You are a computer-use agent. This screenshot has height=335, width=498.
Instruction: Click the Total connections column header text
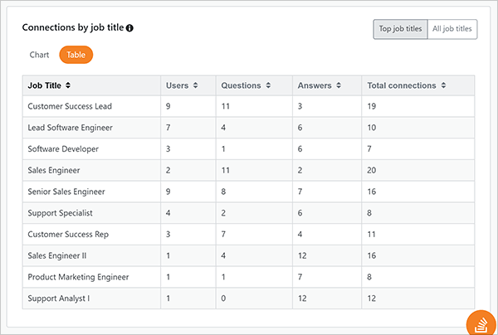click(402, 85)
